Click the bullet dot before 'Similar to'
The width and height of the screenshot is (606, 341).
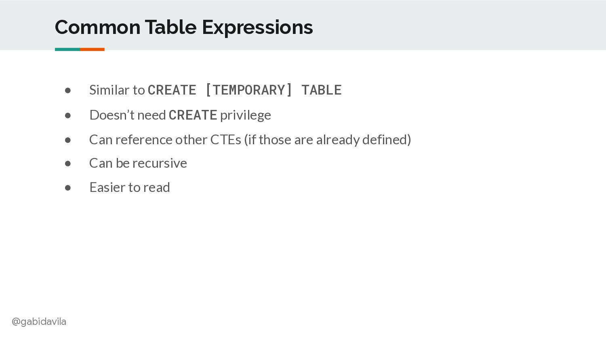[x=68, y=91]
